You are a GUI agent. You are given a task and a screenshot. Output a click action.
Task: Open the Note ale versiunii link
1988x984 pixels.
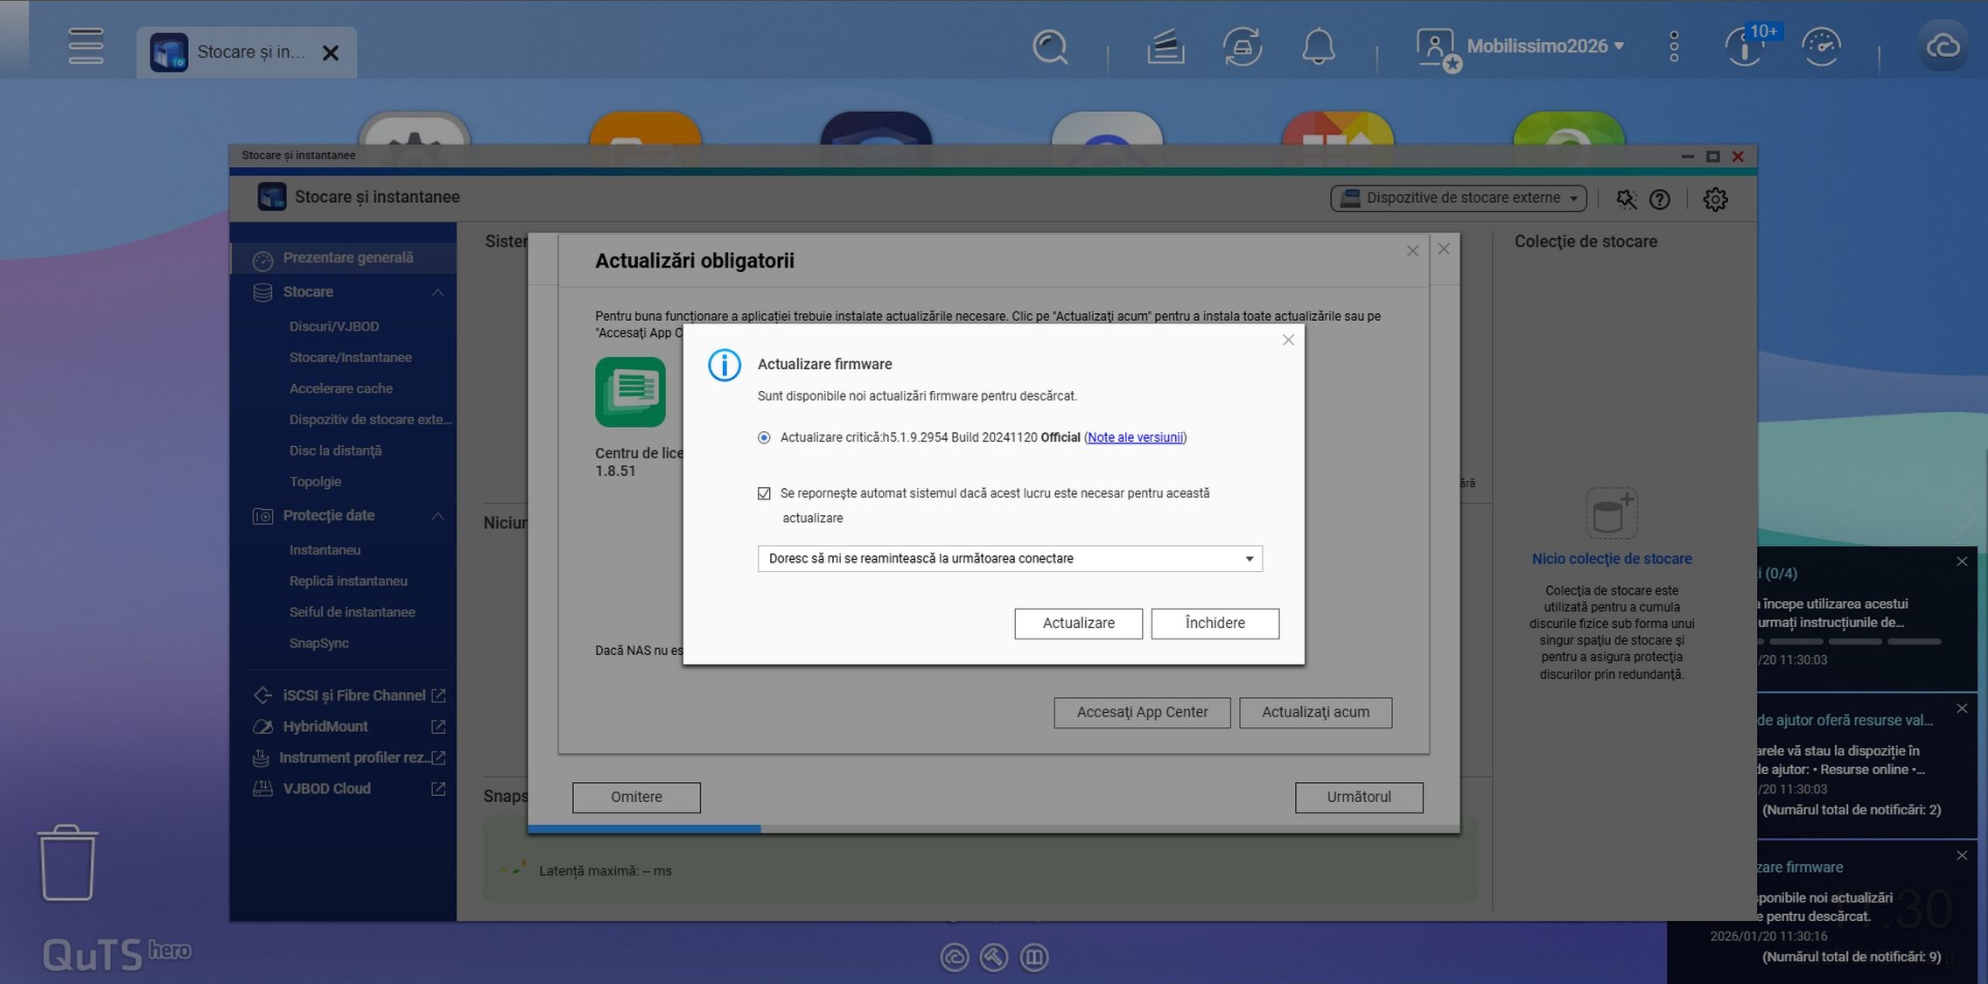pos(1135,437)
